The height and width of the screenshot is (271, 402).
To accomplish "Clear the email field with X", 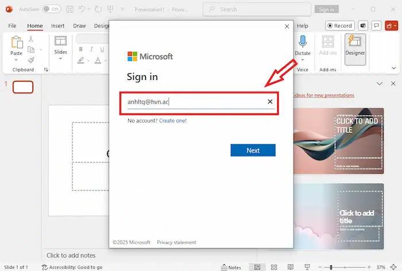I will click(270, 102).
